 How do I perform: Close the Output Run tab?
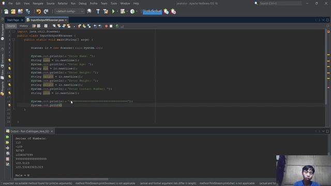[x=52, y=131]
